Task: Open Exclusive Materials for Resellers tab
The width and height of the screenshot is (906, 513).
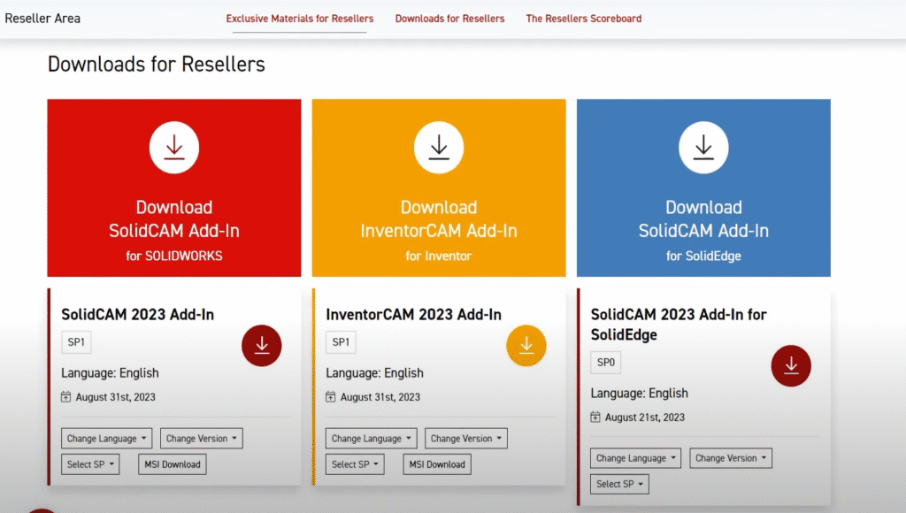Action: click(300, 19)
